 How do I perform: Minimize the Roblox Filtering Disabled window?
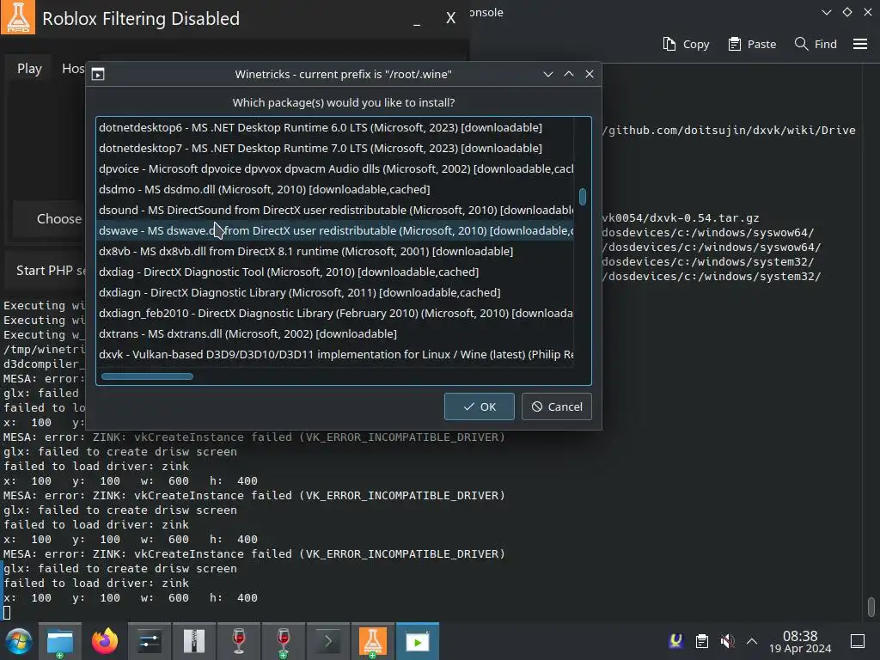(x=417, y=21)
